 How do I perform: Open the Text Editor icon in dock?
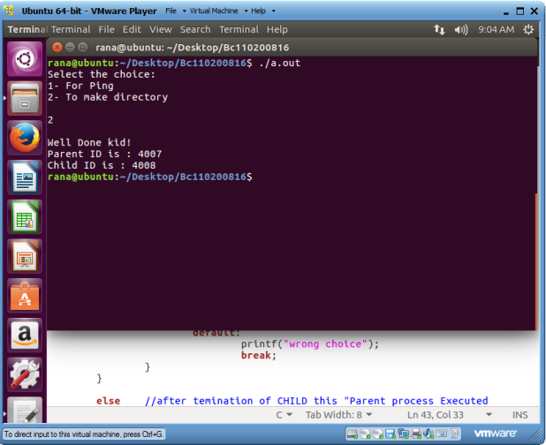click(x=25, y=411)
